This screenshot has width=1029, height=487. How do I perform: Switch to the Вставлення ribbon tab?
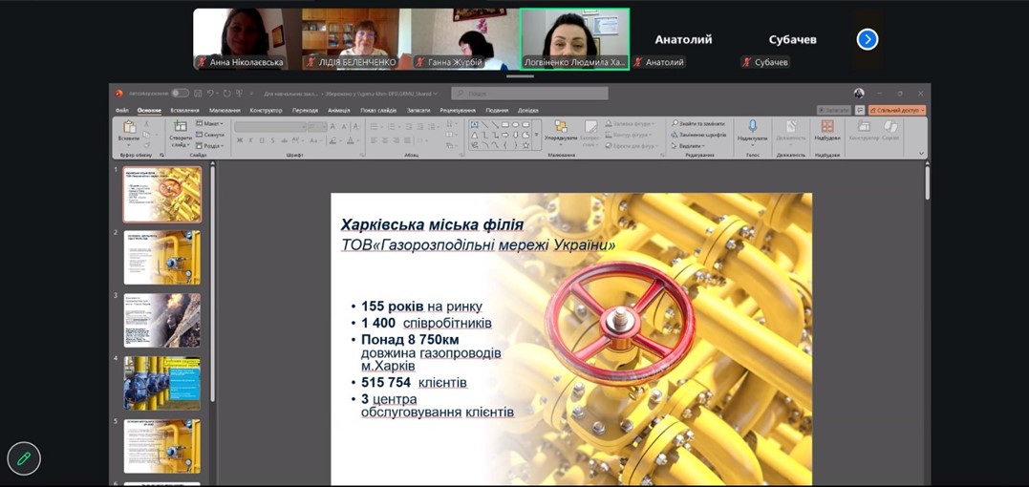[x=184, y=110]
